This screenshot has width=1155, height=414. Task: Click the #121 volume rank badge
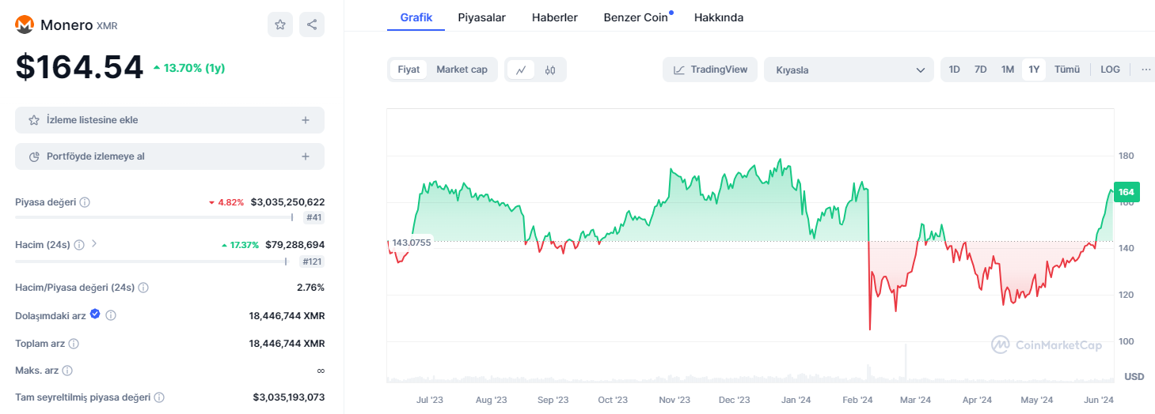pyautogui.click(x=310, y=262)
